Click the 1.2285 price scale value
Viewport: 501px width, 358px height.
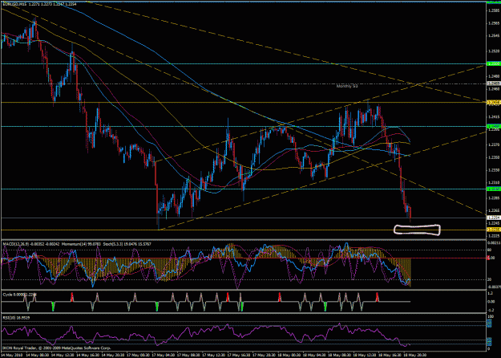(x=494, y=198)
